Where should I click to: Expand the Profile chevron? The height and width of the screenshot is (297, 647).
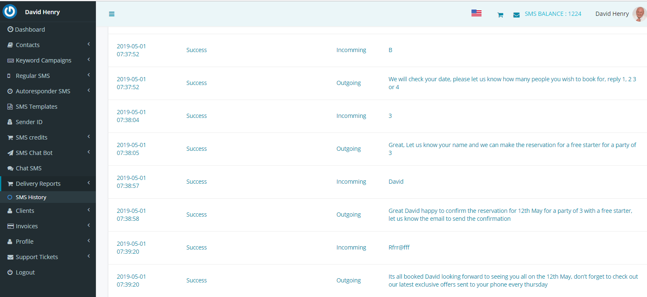89,241
